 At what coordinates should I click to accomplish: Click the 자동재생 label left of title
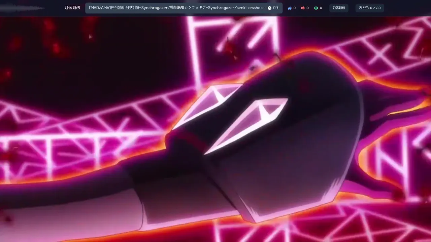click(x=72, y=8)
